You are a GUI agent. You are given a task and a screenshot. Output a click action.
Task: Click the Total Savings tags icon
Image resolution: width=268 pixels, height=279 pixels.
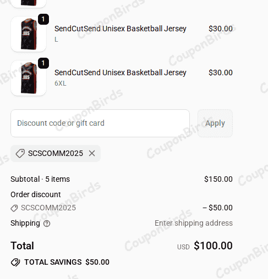coord(15,263)
